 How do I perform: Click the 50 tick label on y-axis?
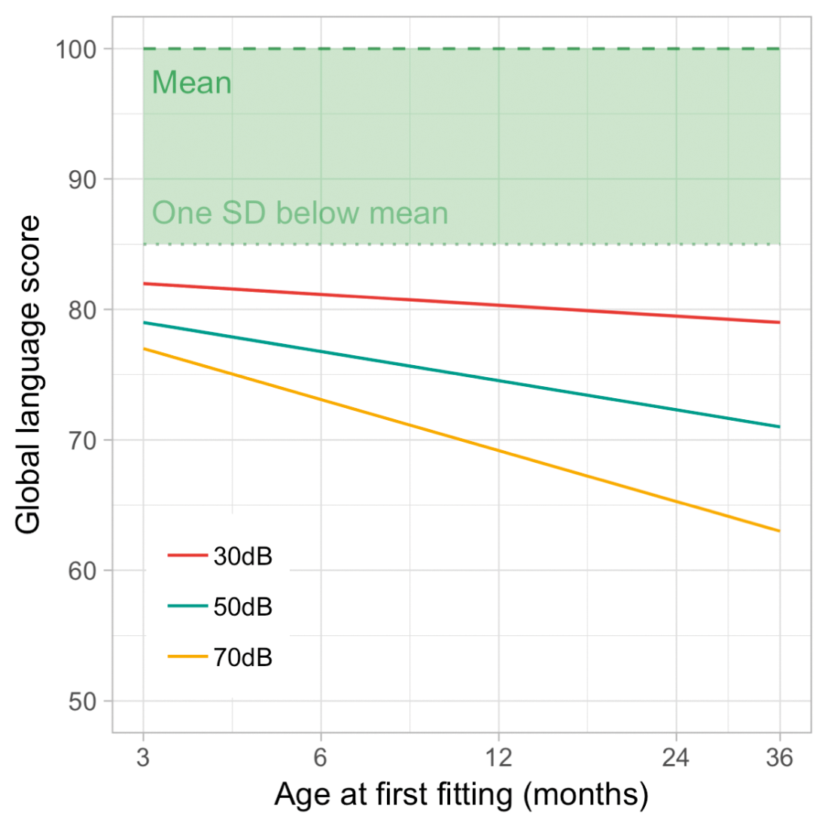(82, 702)
